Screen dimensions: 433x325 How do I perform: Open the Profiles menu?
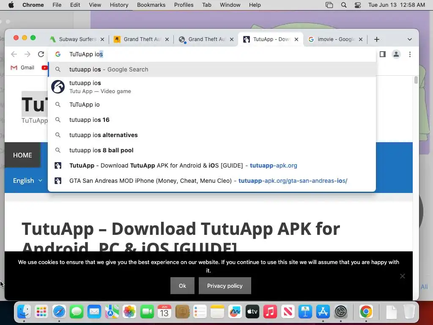coord(184,5)
